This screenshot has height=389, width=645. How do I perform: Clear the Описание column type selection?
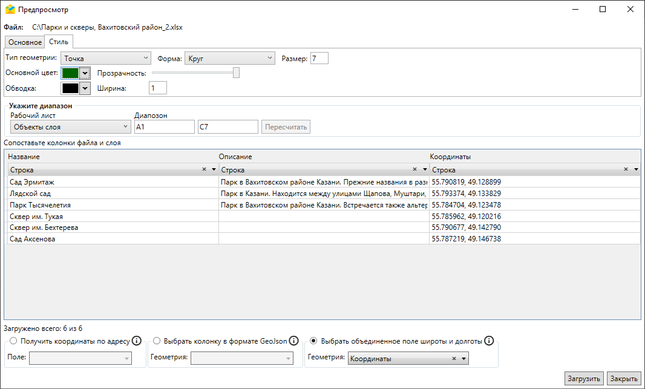click(414, 170)
